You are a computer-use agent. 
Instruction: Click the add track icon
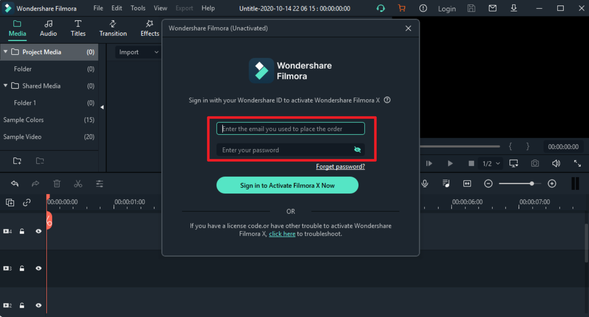click(10, 203)
